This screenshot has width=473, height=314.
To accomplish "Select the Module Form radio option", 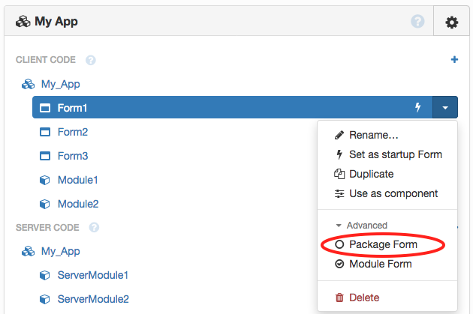I will (x=339, y=264).
